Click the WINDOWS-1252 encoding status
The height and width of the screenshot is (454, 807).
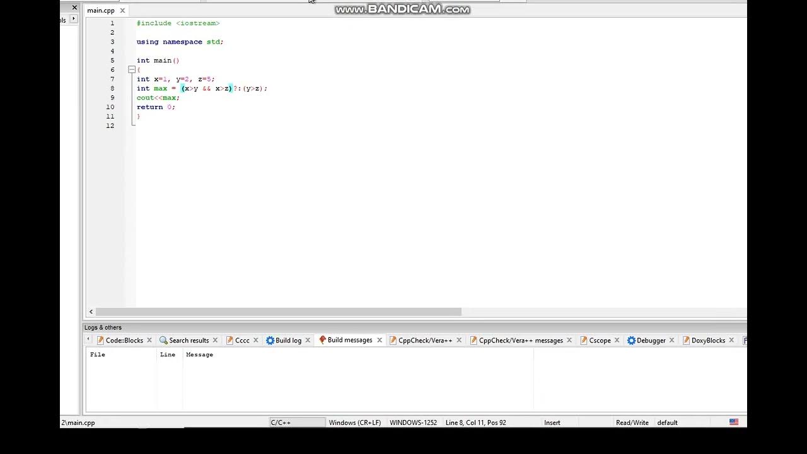pyautogui.click(x=414, y=422)
